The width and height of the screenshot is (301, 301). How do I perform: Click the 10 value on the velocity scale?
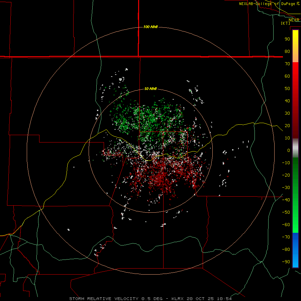[x=287, y=138]
